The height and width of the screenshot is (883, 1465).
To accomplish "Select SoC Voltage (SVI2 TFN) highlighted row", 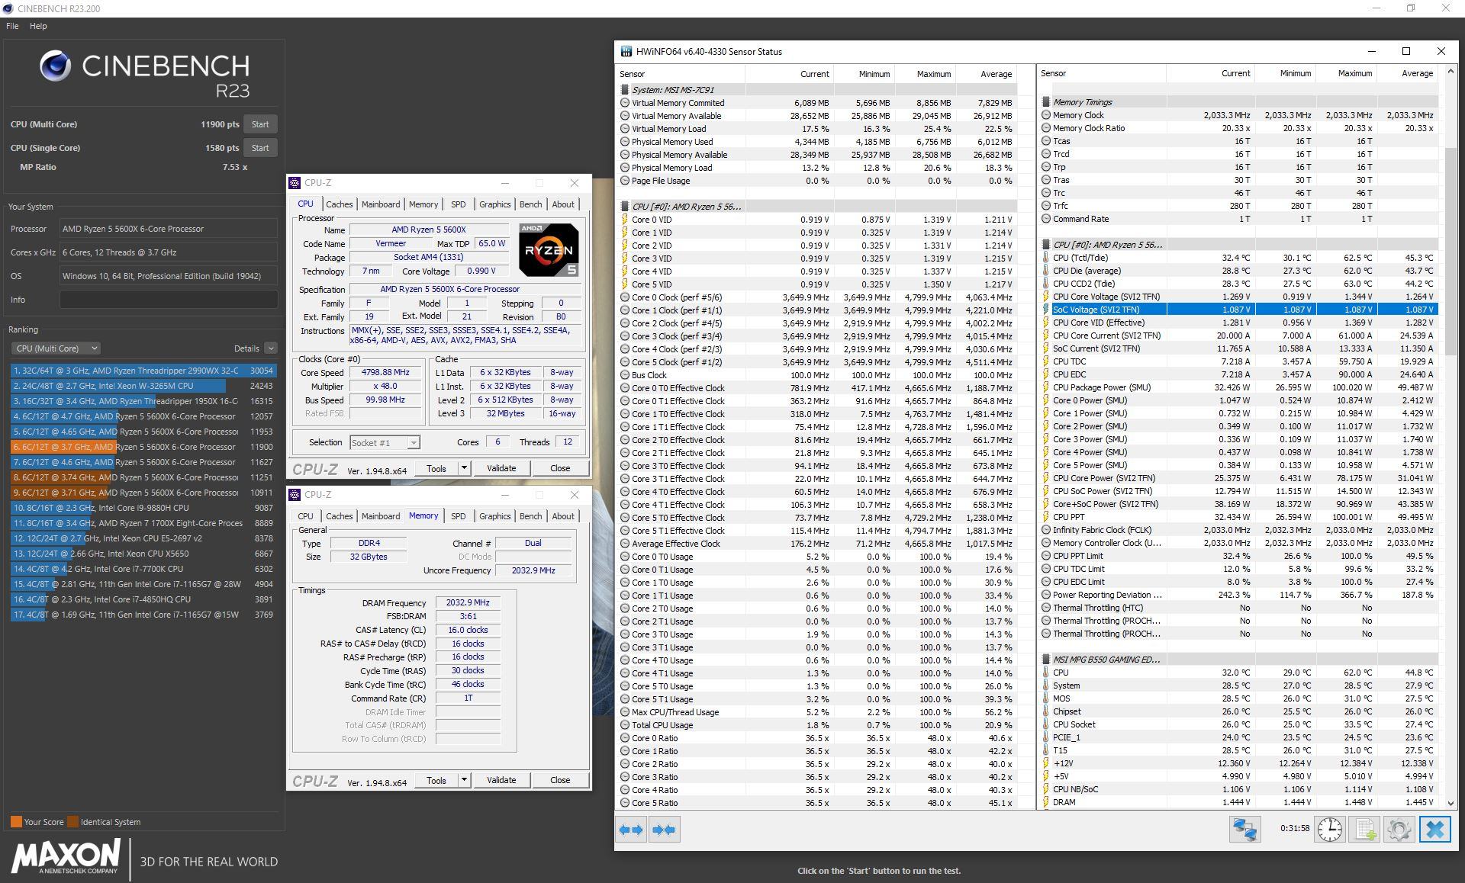I will [1239, 310].
